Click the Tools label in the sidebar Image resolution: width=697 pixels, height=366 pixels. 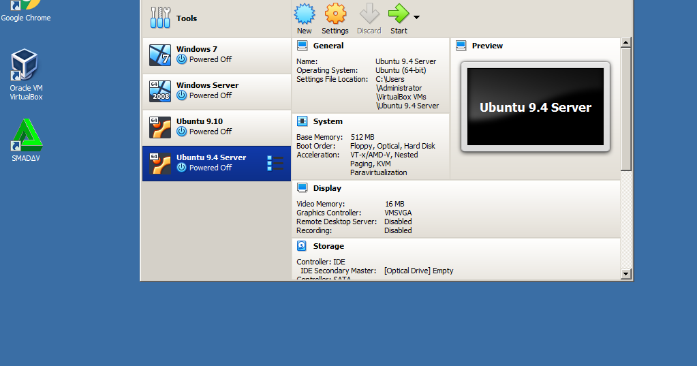point(187,18)
